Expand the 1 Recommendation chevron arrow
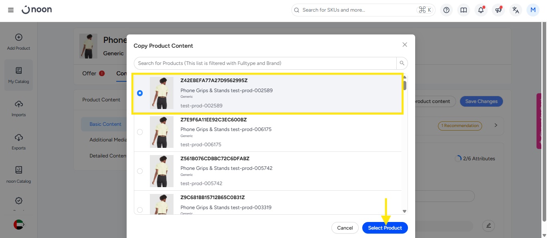547x238 pixels. (x=496, y=125)
